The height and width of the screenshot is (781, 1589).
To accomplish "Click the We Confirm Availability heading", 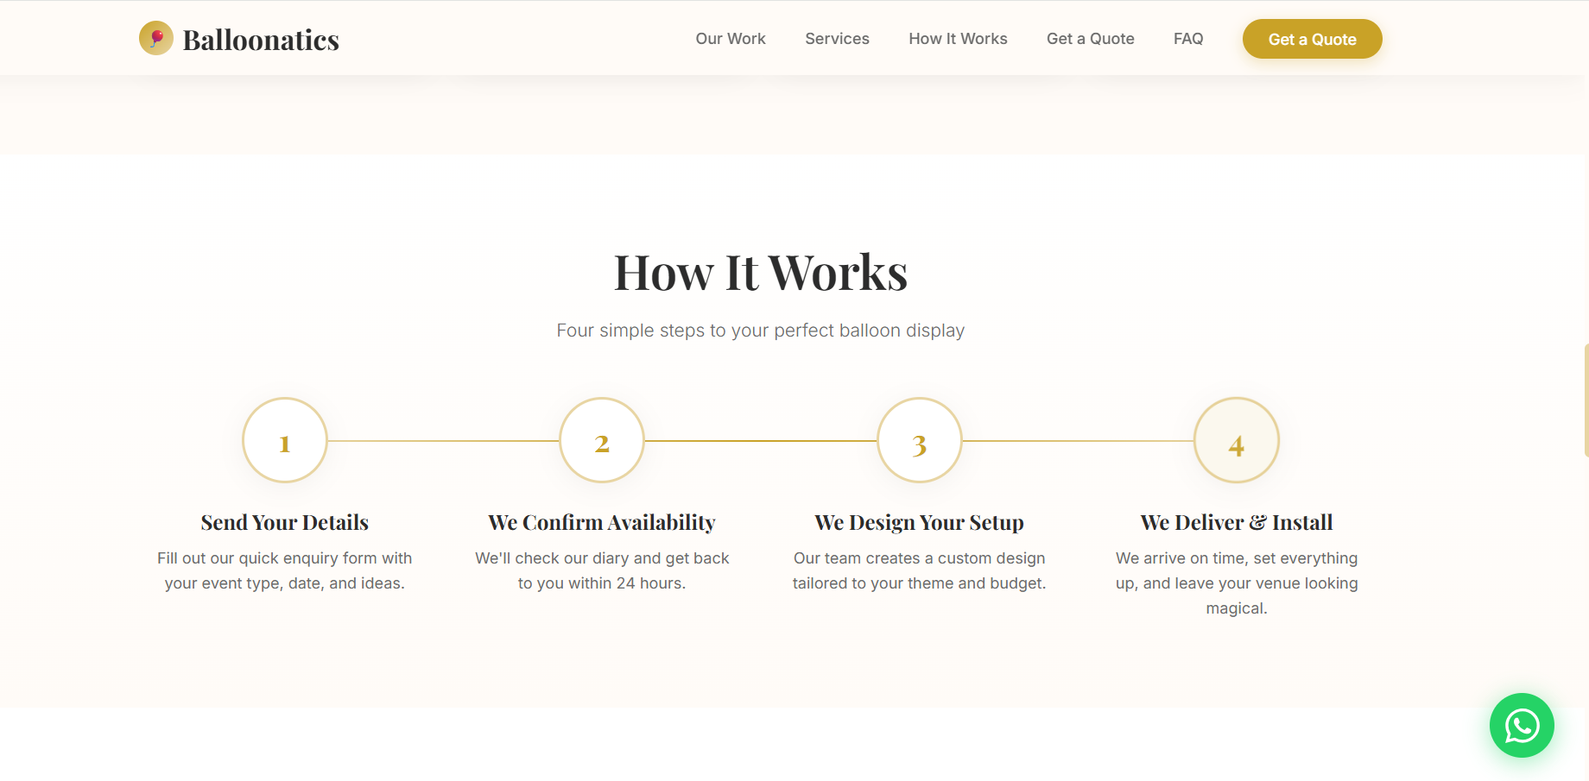I will 602,522.
